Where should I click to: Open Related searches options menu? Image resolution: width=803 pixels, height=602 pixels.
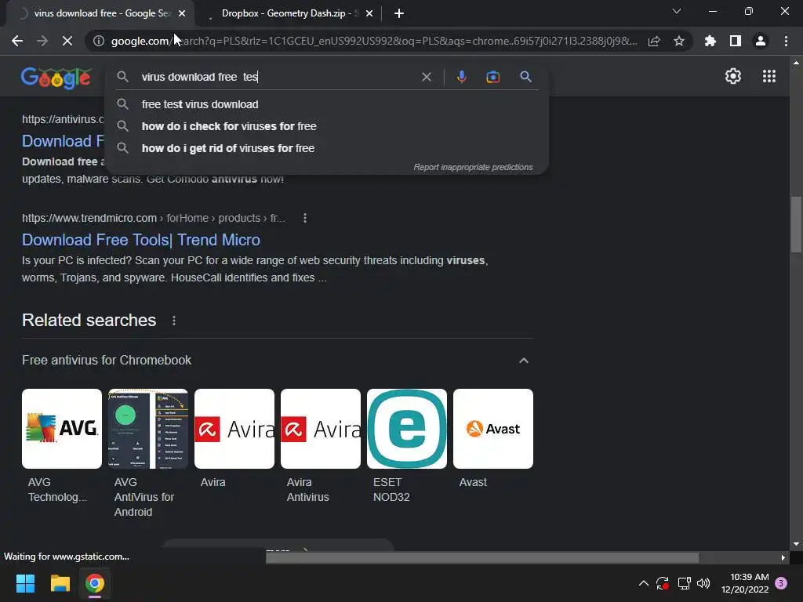point(174,321)
